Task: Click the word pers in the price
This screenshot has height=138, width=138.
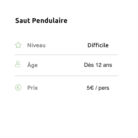Action: (x=104, y=88)
